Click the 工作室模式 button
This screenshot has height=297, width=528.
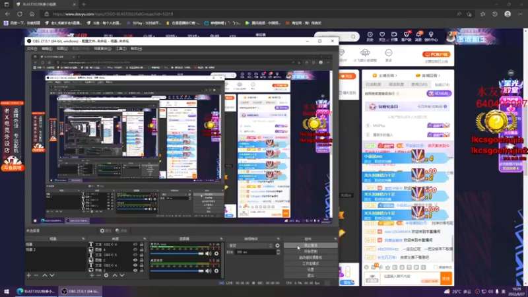coord(310,263)
